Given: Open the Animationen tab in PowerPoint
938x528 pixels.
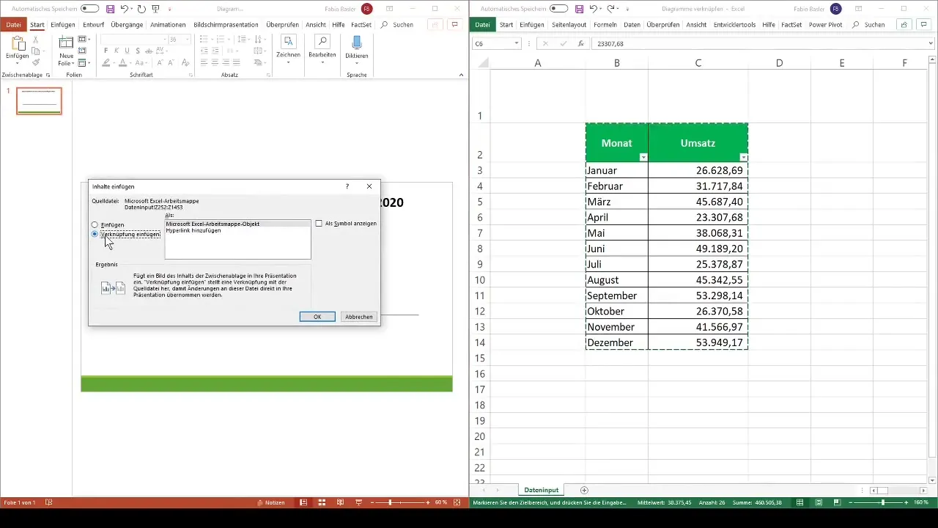Looking at the screenshot, I should point(168,24).
